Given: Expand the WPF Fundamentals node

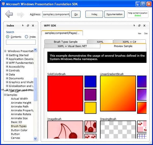Looking at the screenshot, I should (x=7, y=63).
